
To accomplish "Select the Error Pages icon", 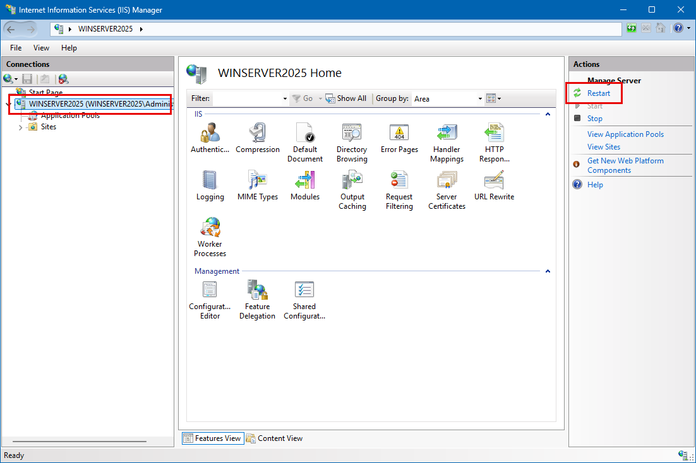I will coord(399,134).
